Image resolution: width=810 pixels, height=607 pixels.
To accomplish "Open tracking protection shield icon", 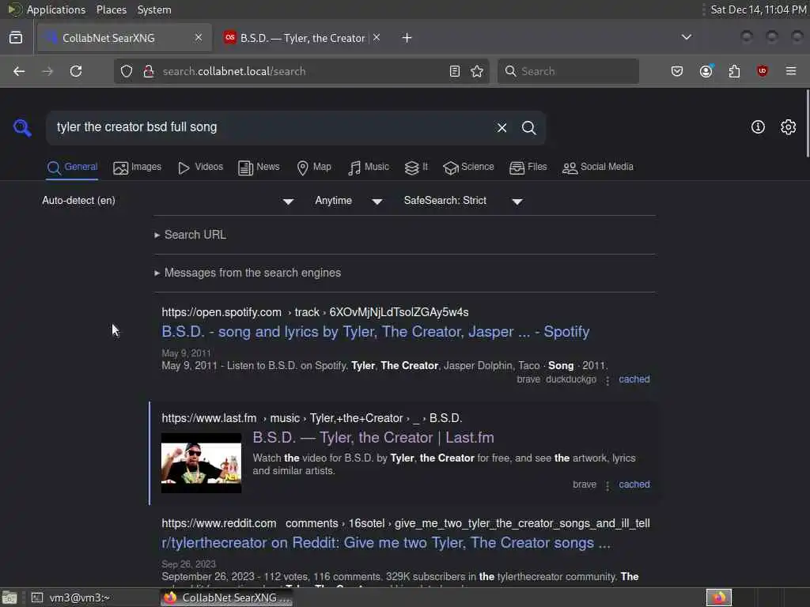I will [127, 71].
